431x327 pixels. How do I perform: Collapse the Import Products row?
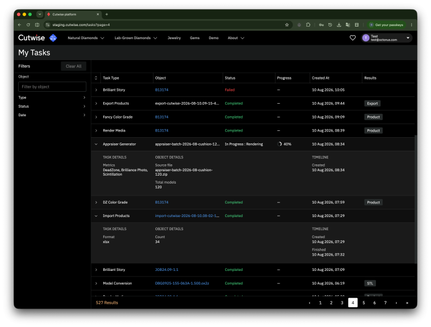(x=96, y=216)
